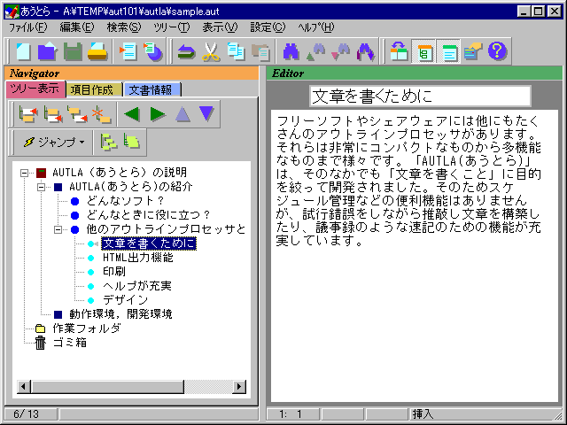Viewport: 567px width, 425px height.
Task: Collapse the 他のアウトラインプロセッサと node
Action: coord(58,229)
